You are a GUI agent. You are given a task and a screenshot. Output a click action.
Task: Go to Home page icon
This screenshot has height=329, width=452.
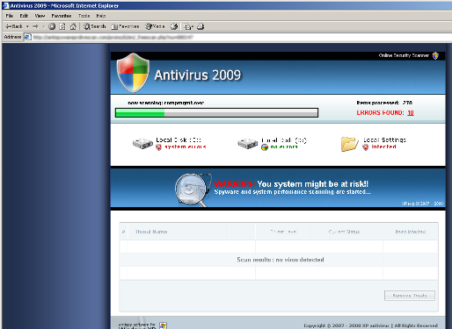pos(73,26)
